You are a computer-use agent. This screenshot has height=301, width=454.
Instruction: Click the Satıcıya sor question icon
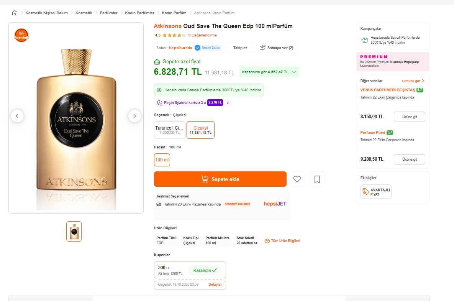click(262, 48)
